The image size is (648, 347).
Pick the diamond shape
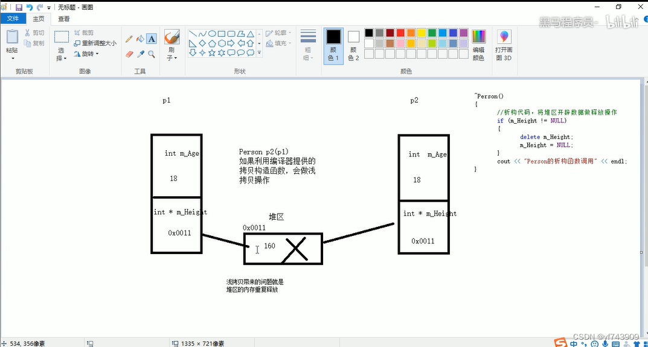(x=202, y=43)
